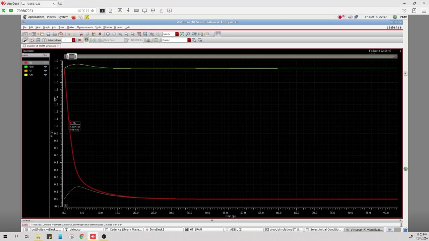
Task: Click the Delete red X icon
Action: coord(100,34)
